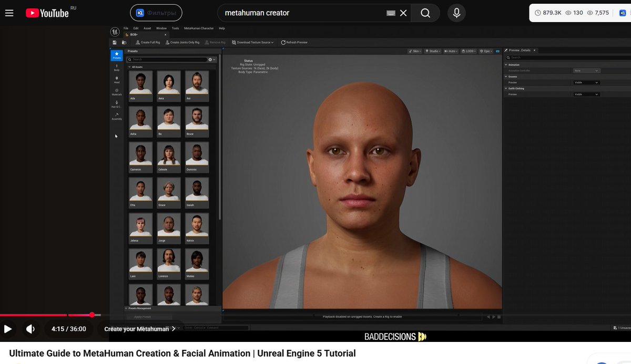Open presets view settings gear
Viewport: 631px width, 364px height.
click(211, 59)
